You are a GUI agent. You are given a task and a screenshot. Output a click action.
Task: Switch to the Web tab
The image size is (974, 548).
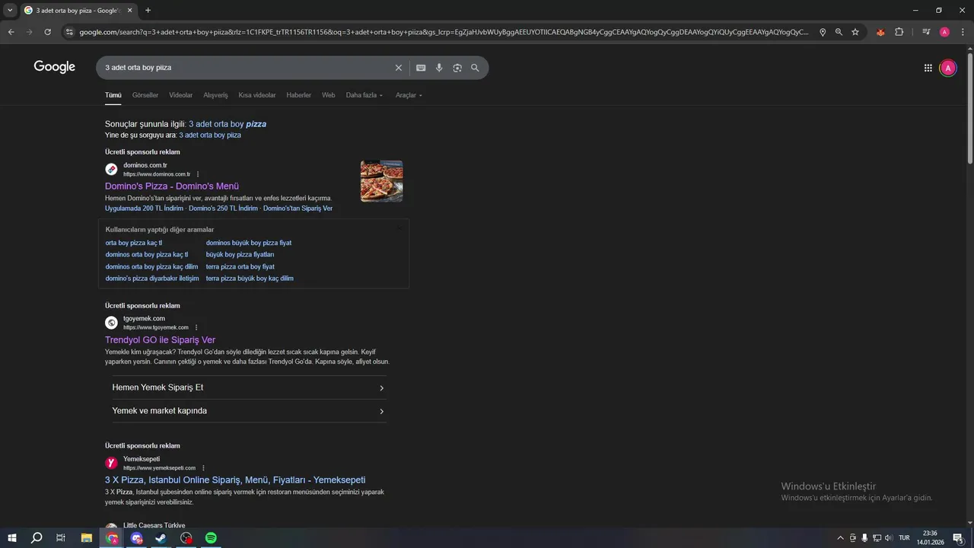click(x=329, y=95)
